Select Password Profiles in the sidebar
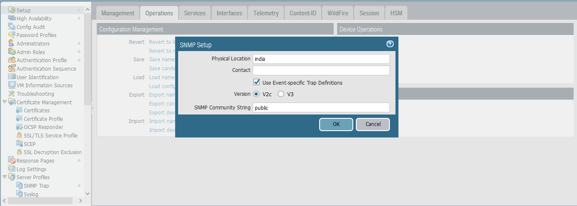This screenshot has width=577, height=206. coord(36,35)
